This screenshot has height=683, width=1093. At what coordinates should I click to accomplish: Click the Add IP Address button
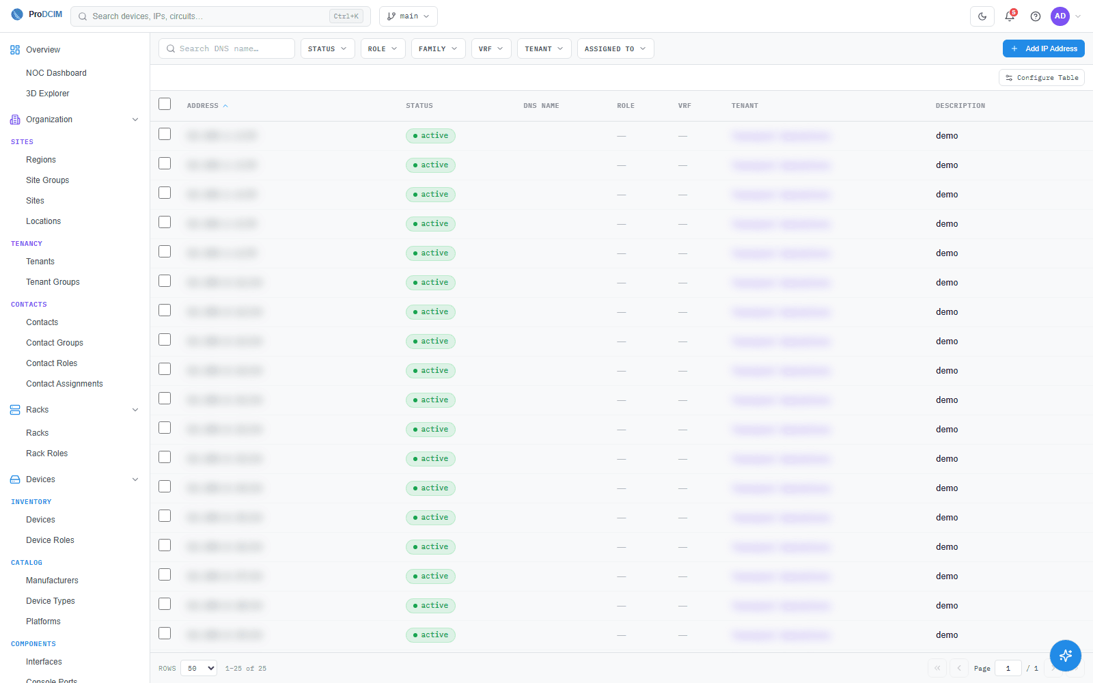1044,48
